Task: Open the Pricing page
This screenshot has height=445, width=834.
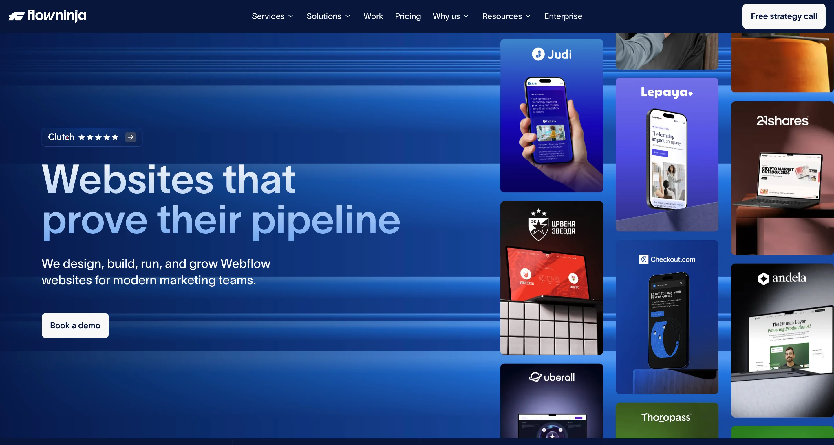Action: pyautogui.click(x=408, y=16)
